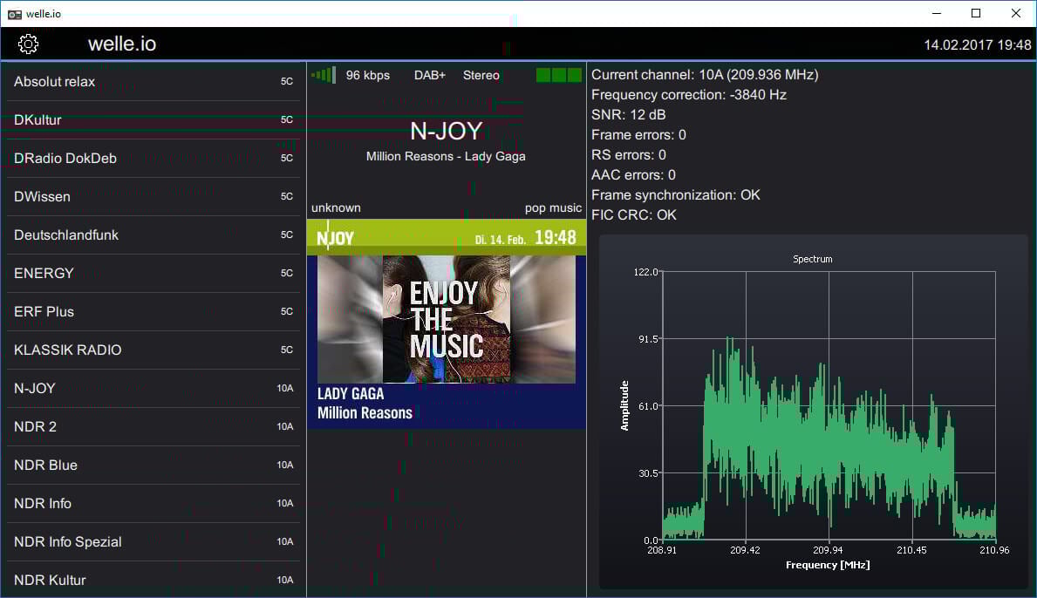Click the unknown language label
This screenshot has height=598, width=1037.
(336, 207)
